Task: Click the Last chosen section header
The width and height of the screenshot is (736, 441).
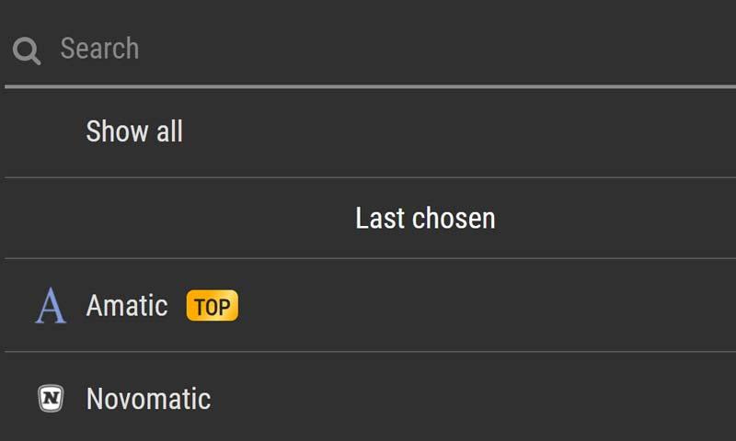Action: click(x=425, y=219)
